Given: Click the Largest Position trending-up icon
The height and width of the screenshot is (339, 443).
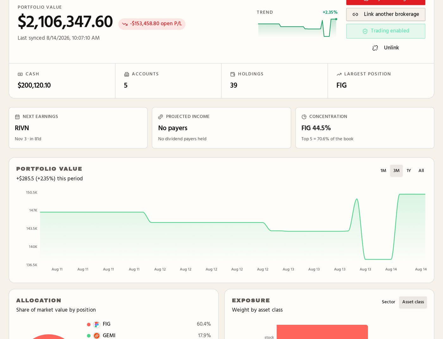Looking at the screenshot, I should click(x=339, y=74).
